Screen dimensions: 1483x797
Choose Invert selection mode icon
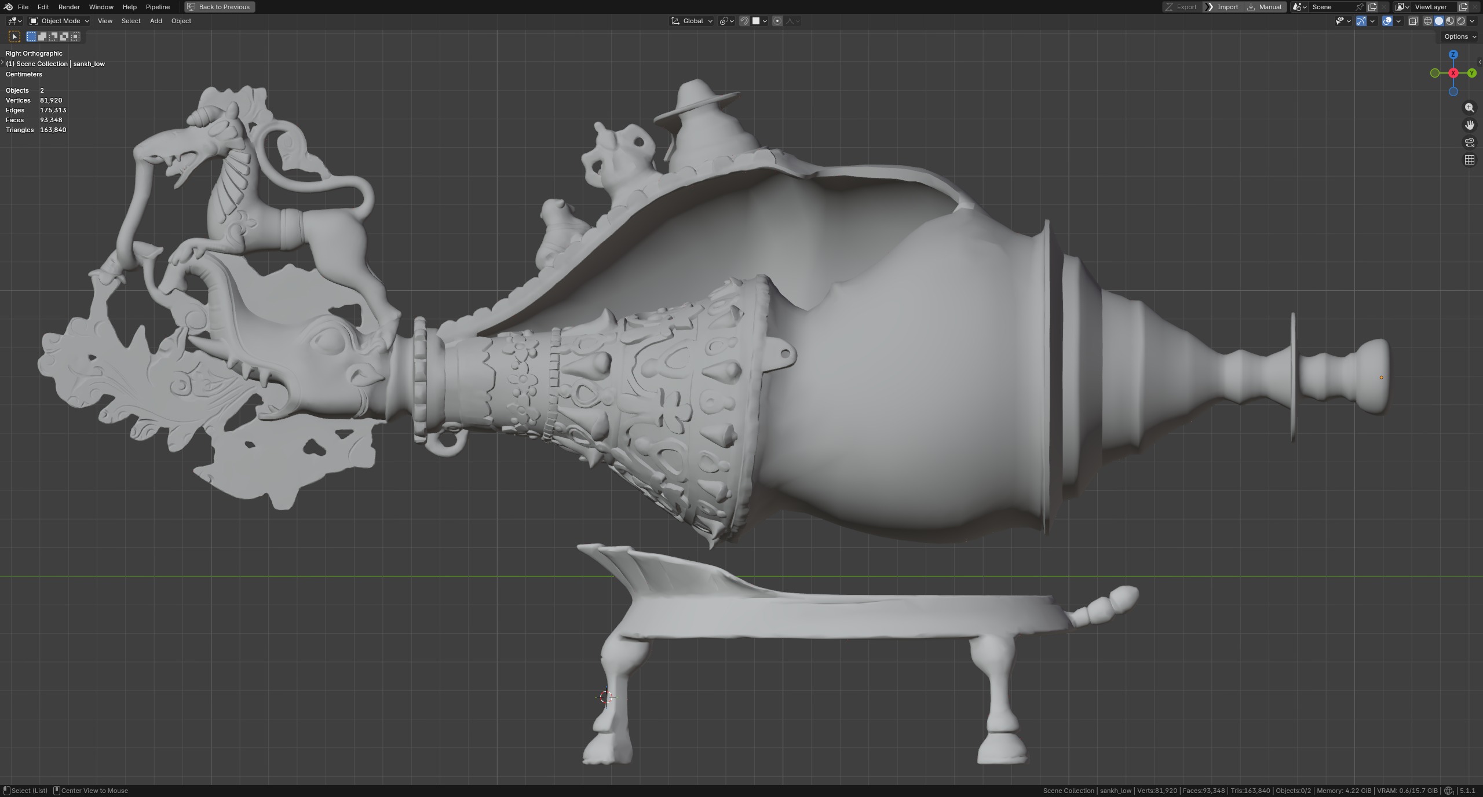point(64,36)
